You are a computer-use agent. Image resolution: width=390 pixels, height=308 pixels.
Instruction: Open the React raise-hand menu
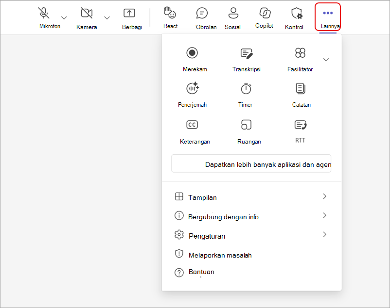click(170, 18)
